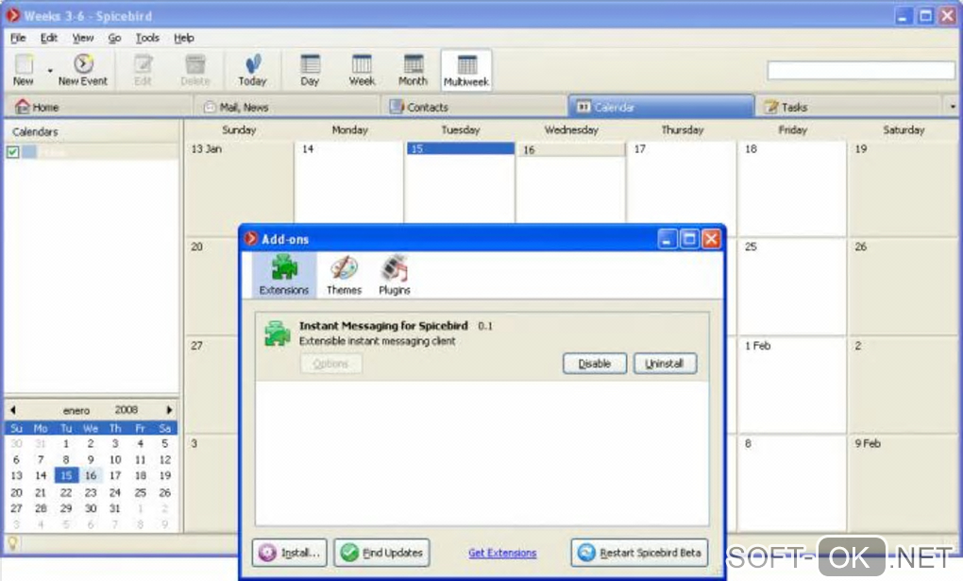963x581 pixels.
Task: Go to next month in mini calendar
Action: [x=170, y=409]
